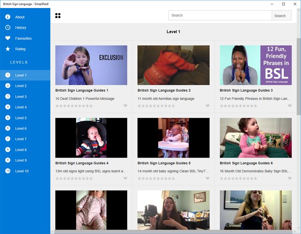Open British Sign Language Guides 2 title
Image resolution: width=301 pixels, height=234 pixels.
pos(164,90)
